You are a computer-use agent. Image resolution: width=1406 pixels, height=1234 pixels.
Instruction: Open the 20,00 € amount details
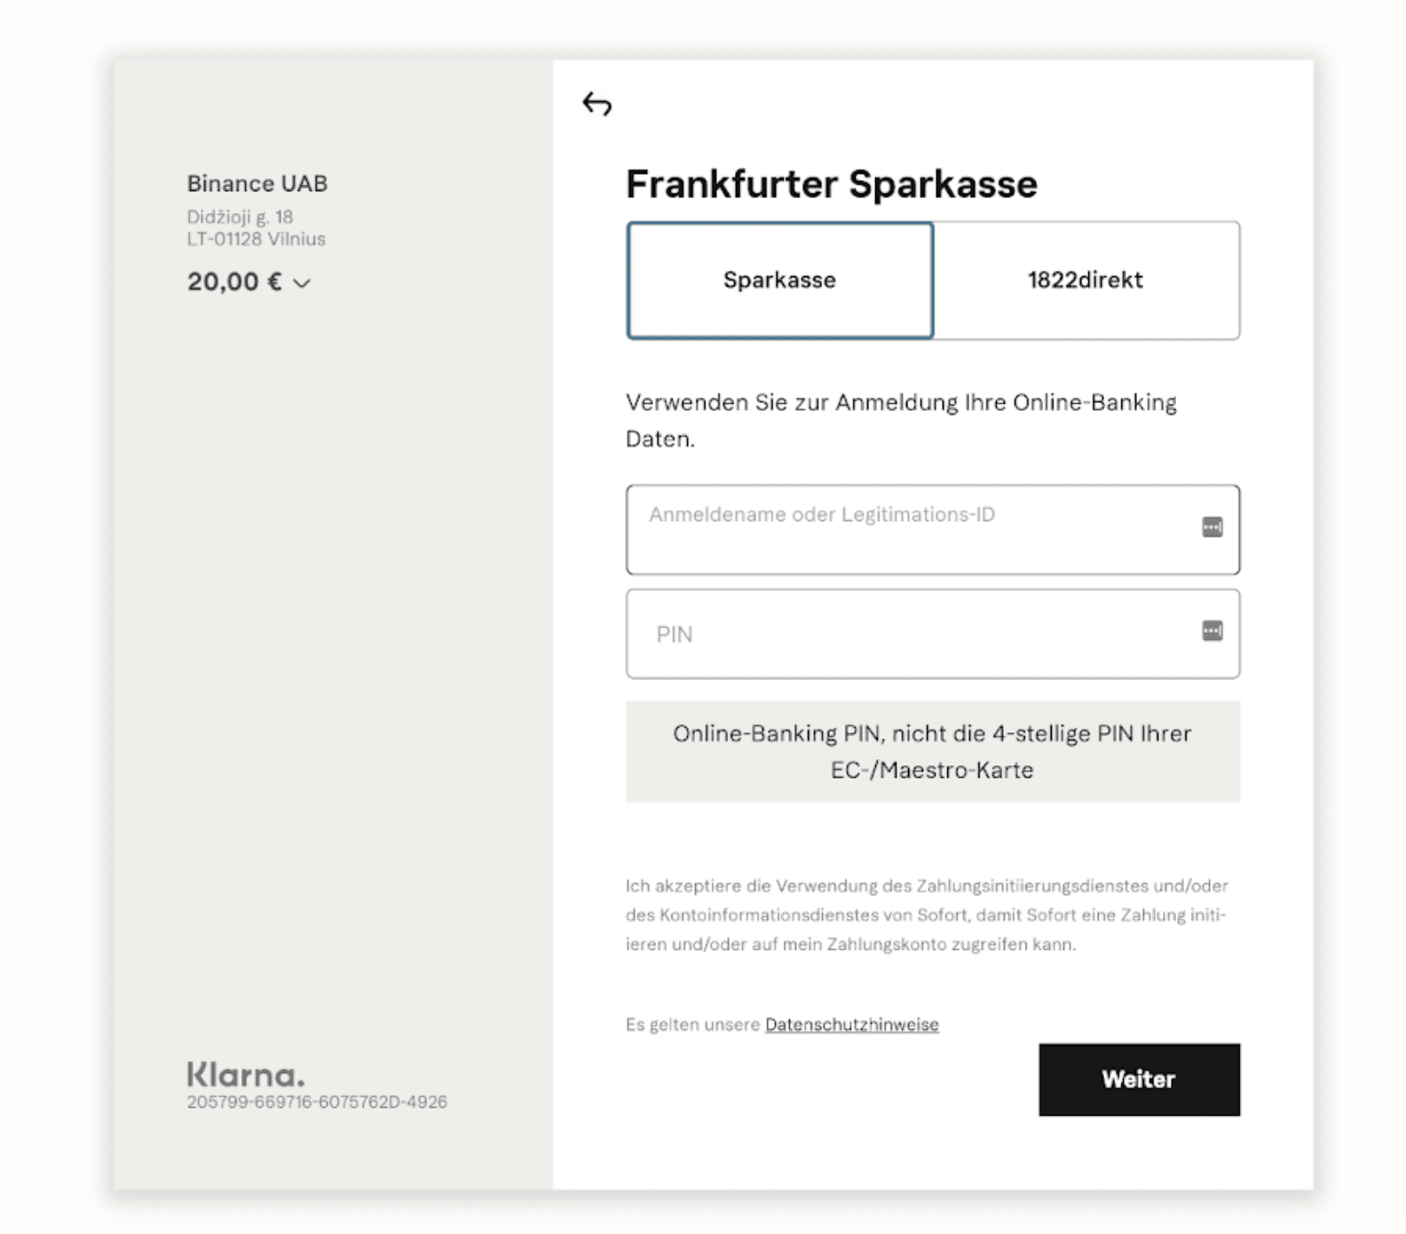(234, 282)
